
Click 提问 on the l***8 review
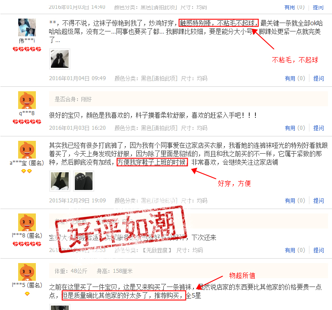318,250
